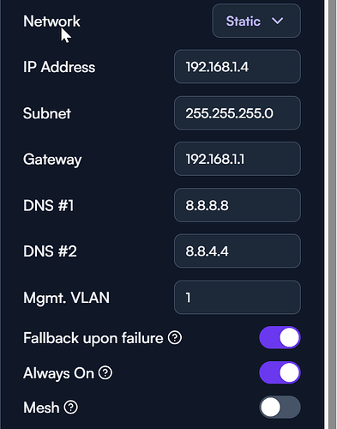Click the Always On help icon
337x429 pixels.
[105, 373]
